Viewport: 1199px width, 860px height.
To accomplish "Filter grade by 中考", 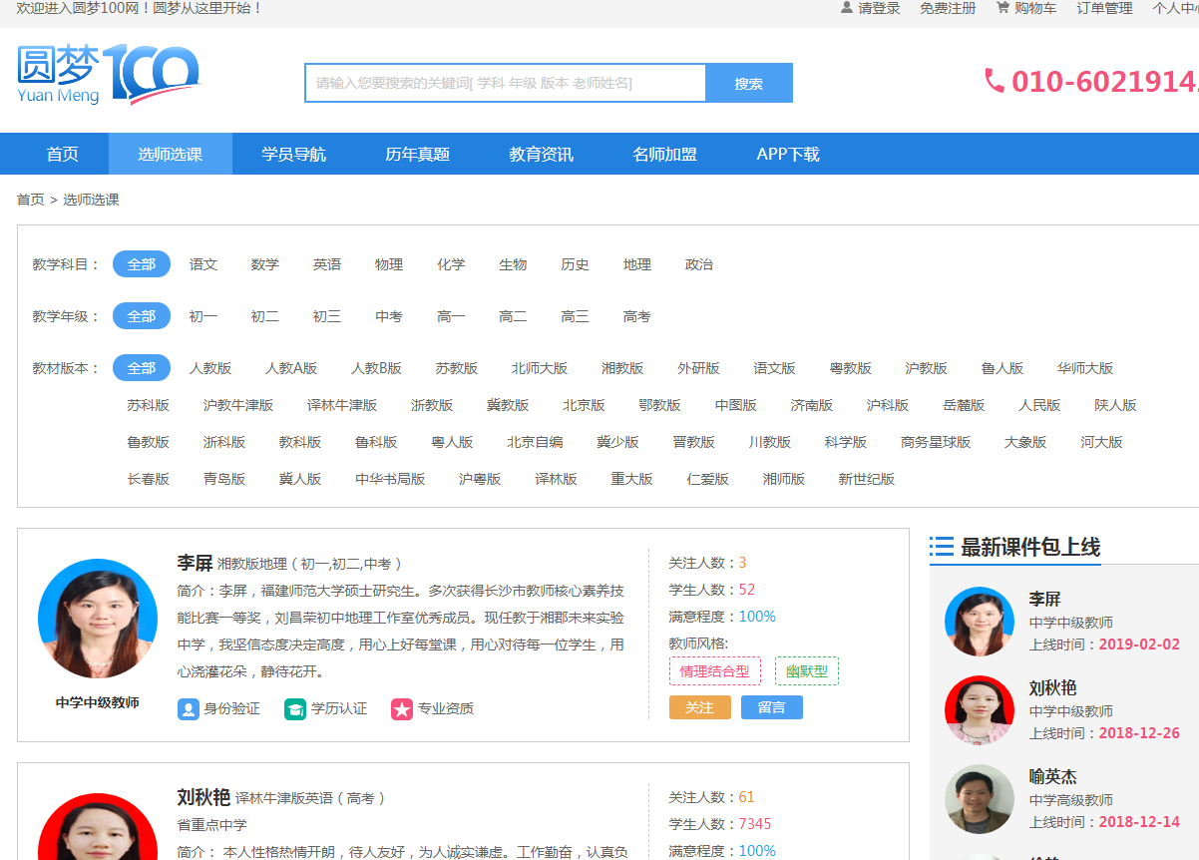I will [389, 316].
